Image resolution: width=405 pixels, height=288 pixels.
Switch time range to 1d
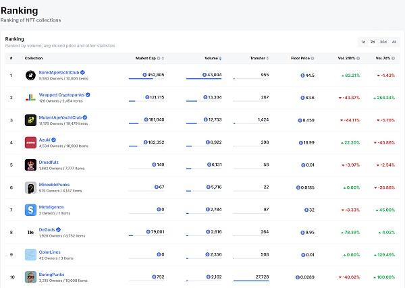coord(363,42)
